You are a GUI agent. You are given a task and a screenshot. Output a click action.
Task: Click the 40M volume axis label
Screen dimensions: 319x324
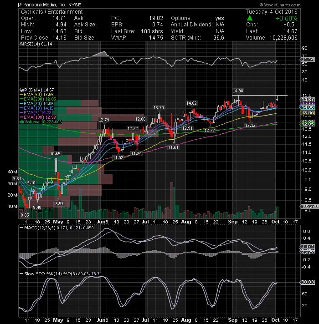click(12, 172)
